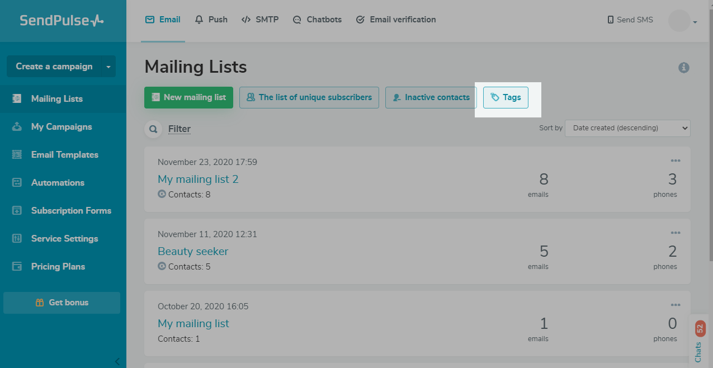Click the Tags button
This screenshot has height=368, width=713.
(x=506, y=97)
